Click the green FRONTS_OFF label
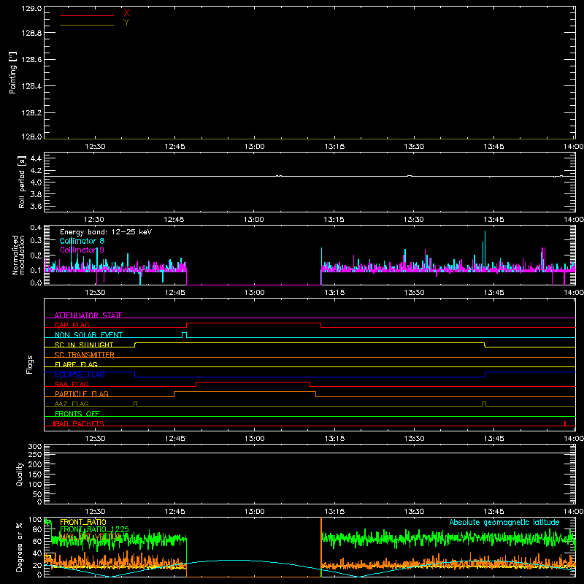This screenshot has width=584, height=584. [x=77, y=413]
